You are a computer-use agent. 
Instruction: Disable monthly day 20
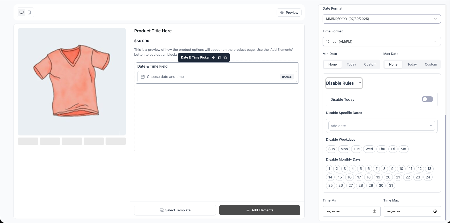pos(388,177)
